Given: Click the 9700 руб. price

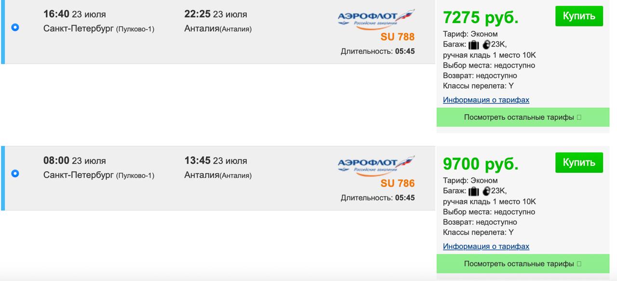Looking at the screenshot, I should [x=481, y=164].
